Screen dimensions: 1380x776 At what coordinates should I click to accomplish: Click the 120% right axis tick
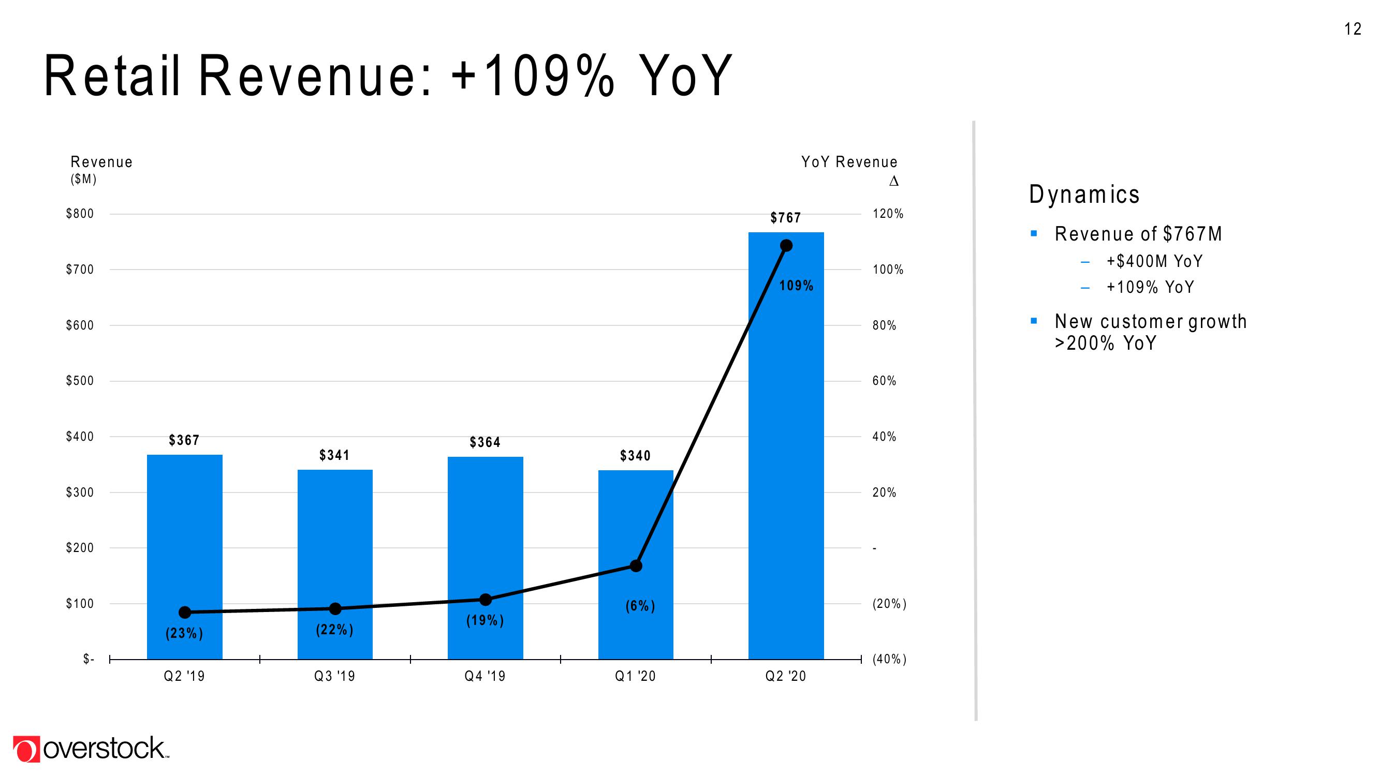point(888,214)
